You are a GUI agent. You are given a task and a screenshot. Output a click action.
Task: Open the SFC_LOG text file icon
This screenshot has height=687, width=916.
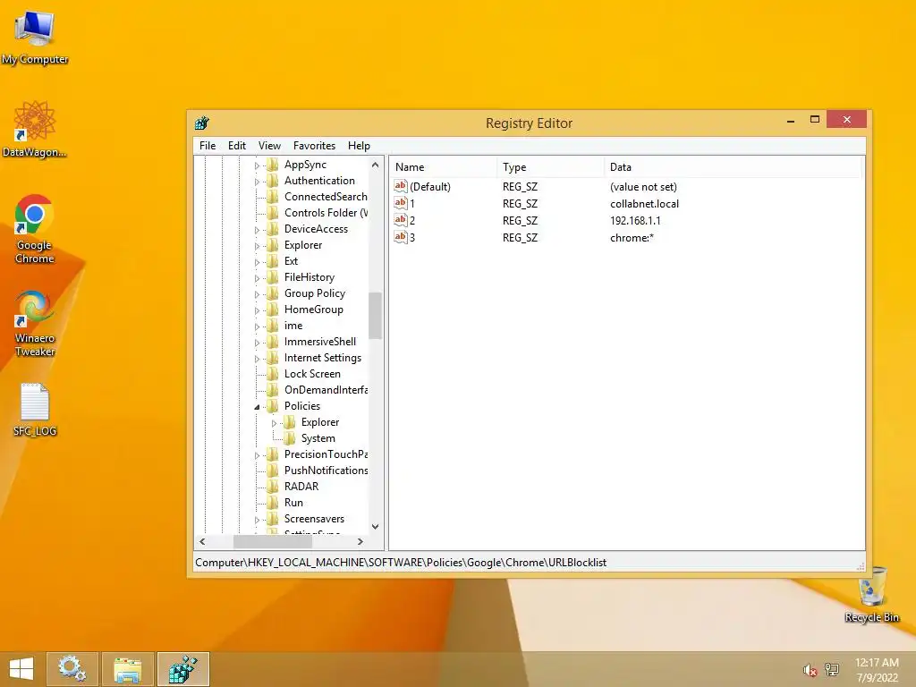[x=35, y=410]
